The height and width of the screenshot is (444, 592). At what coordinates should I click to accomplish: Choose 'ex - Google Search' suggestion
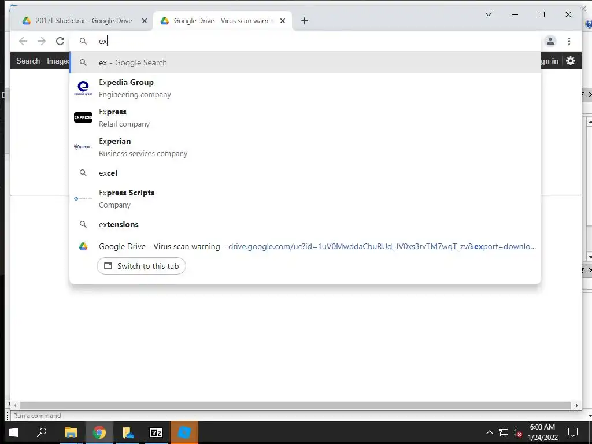pos(305,62)
